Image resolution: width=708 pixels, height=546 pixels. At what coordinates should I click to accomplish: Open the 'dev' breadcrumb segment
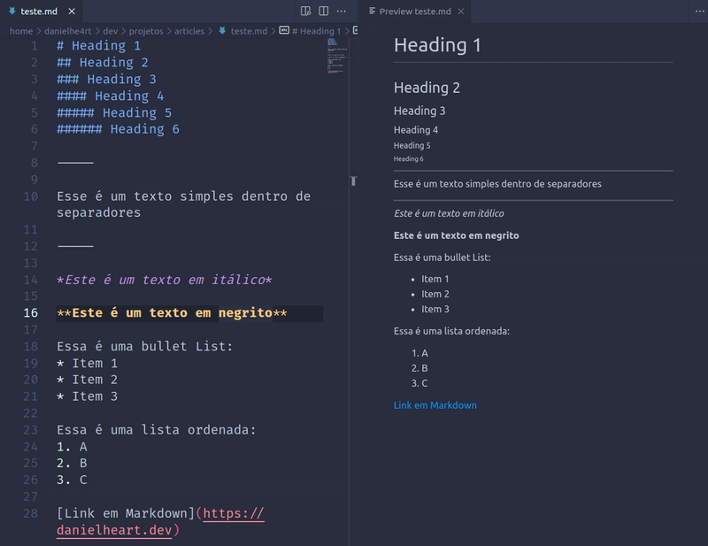pyautogui.click(x=110, y=31)
